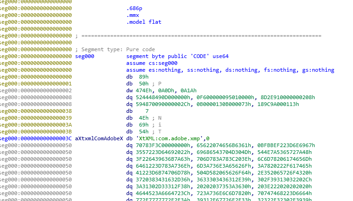This screenshot has width=353, height=201.
Task: Click address seg000:000000000000003A
Action: [36, 125]
